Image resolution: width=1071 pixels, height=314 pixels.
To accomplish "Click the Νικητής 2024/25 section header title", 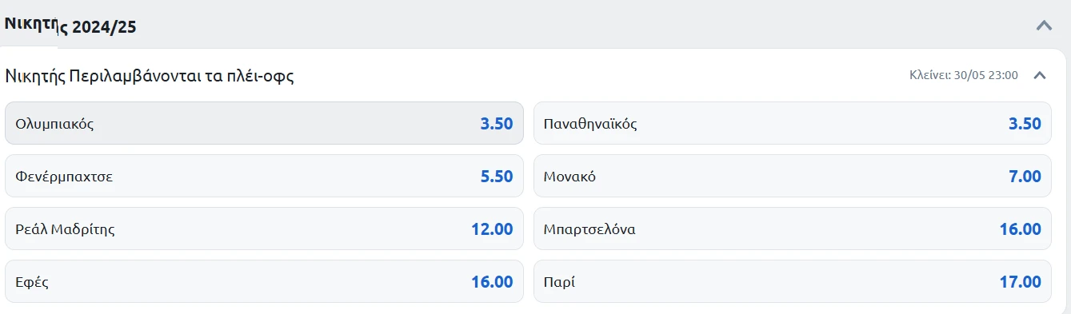I will pos(70,26).
